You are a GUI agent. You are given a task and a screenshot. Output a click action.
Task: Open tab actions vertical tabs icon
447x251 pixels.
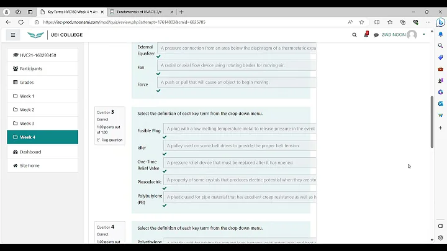click(30, 12)
